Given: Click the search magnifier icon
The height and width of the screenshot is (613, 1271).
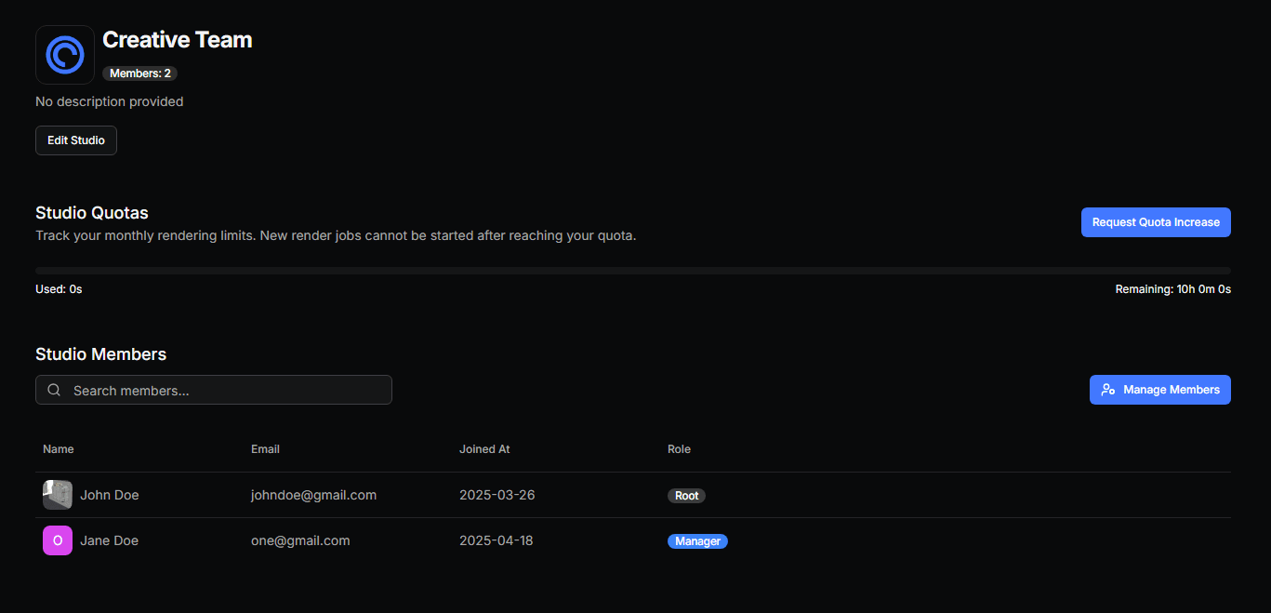Looking at the screenshot, I should [x=54, y=391].
